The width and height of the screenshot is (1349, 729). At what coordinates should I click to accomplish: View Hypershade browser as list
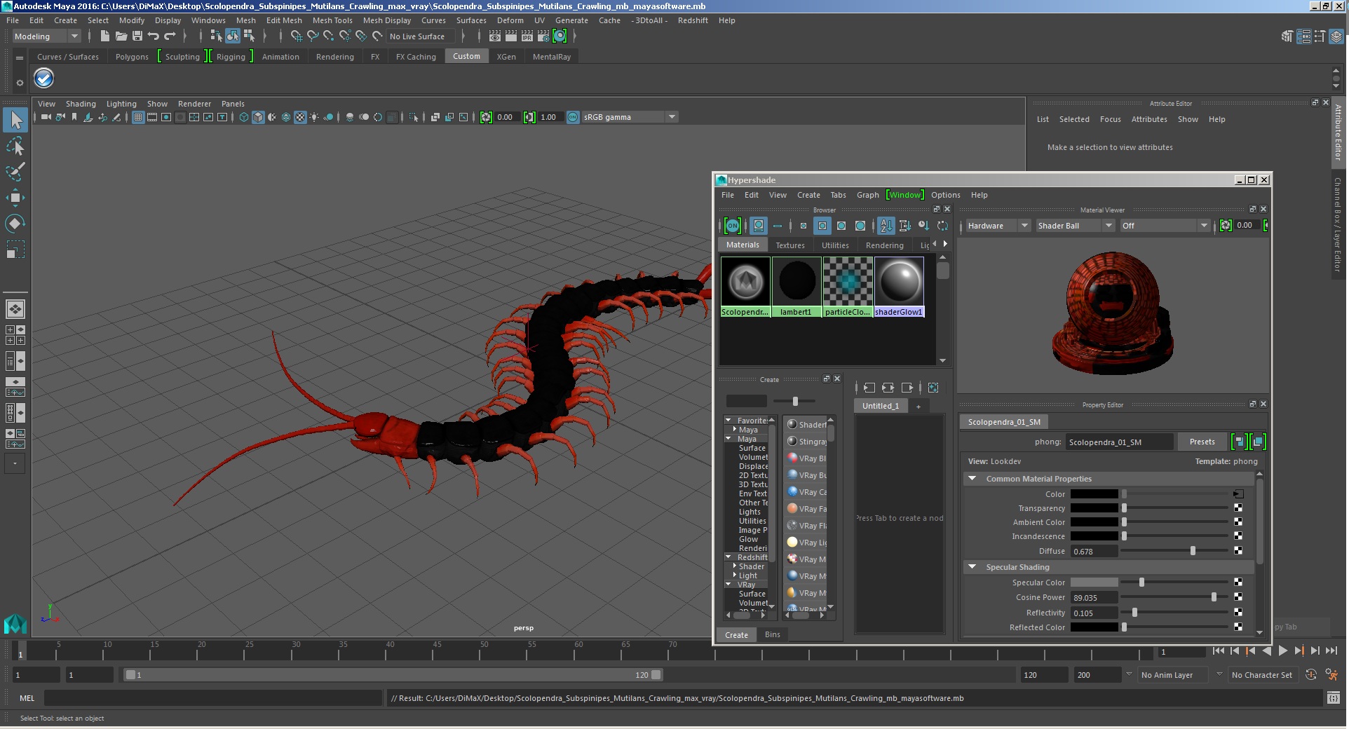pos(778,226)
